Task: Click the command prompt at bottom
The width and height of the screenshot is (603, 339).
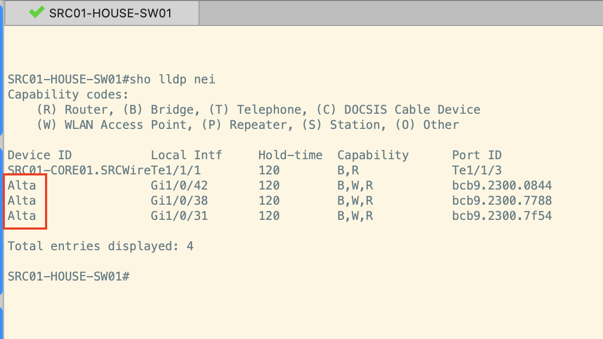Action: [x=69, y=276]
